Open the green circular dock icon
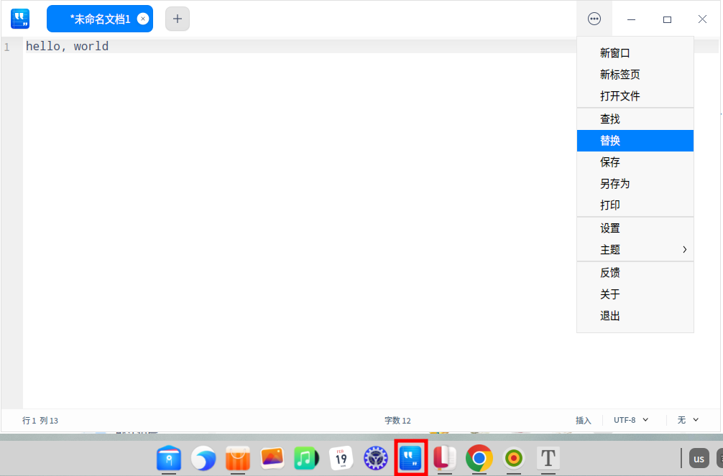723x476 pixels. coord(514,459)
